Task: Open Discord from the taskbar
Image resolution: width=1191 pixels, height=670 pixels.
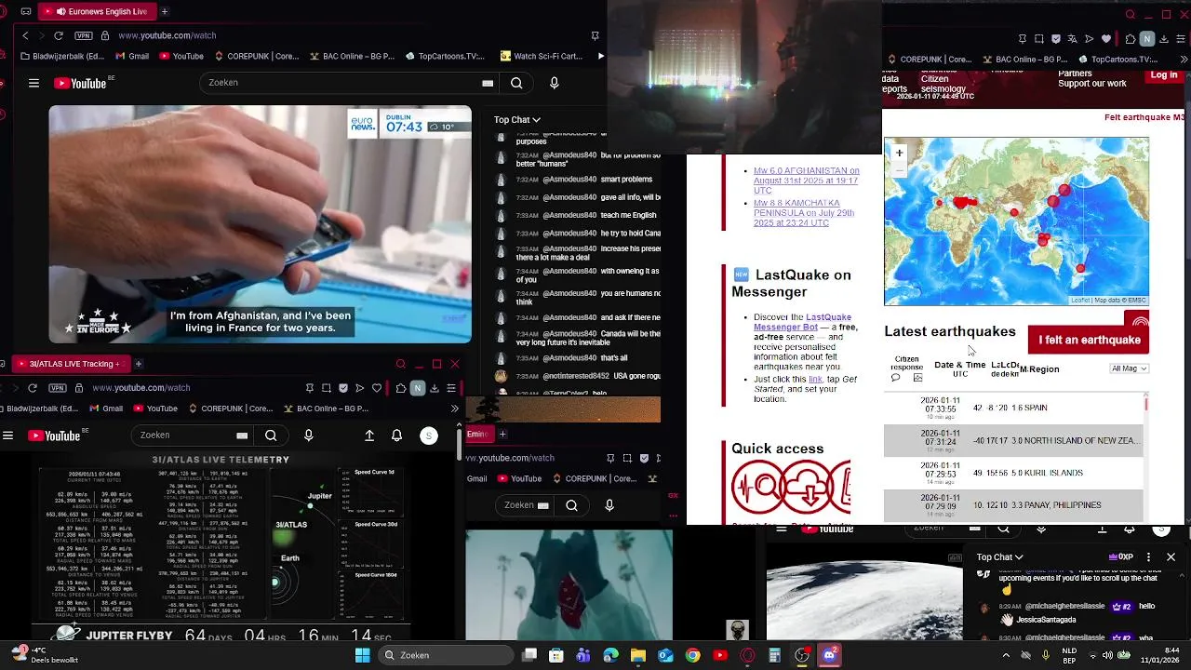Action: pyautogui.click(x=829, y=655)
